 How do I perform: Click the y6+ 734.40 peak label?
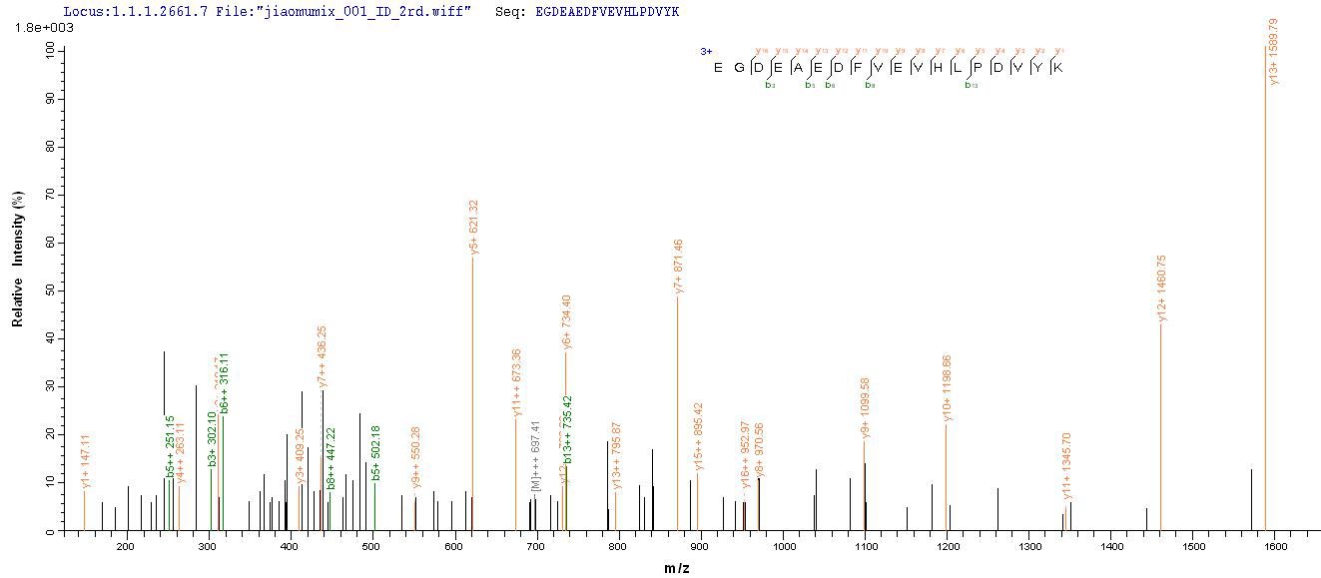567,322
